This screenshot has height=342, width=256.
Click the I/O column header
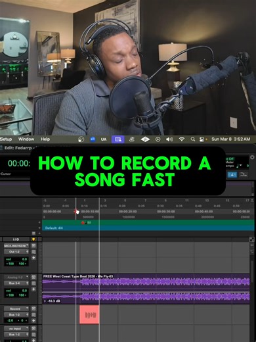coord(16,239)
